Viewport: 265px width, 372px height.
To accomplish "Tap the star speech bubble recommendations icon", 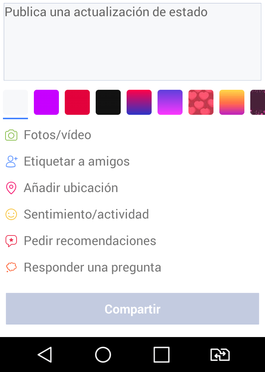I will 11,241.
